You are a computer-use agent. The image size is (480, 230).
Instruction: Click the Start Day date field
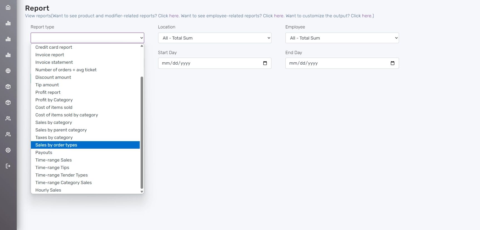pyautogui.click(x=215, y=63)
